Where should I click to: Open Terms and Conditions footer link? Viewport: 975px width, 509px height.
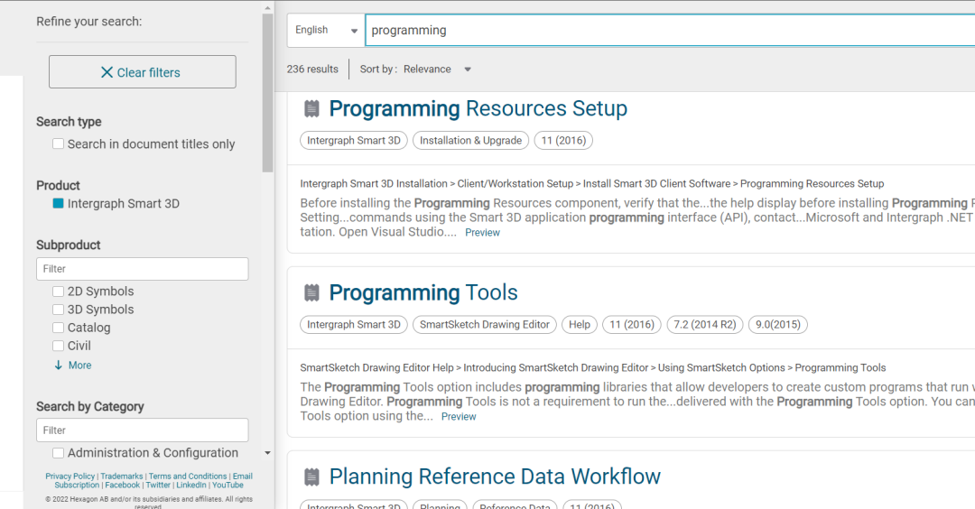[188, 477]
